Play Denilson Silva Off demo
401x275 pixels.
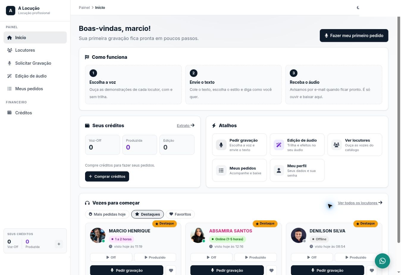click(312, 257)
